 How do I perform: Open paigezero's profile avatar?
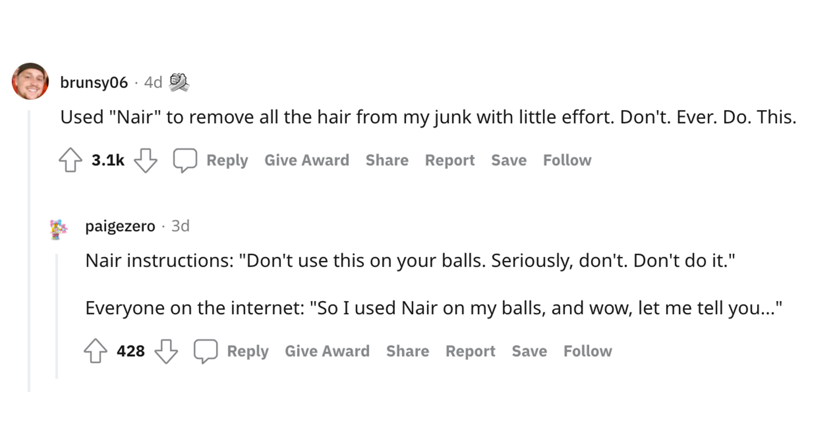point(58,229)
